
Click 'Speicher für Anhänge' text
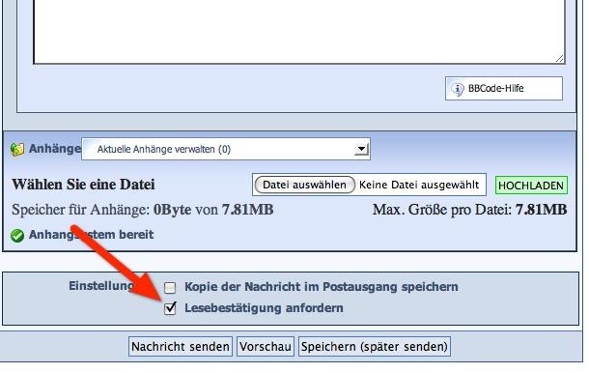pos(80,210)
